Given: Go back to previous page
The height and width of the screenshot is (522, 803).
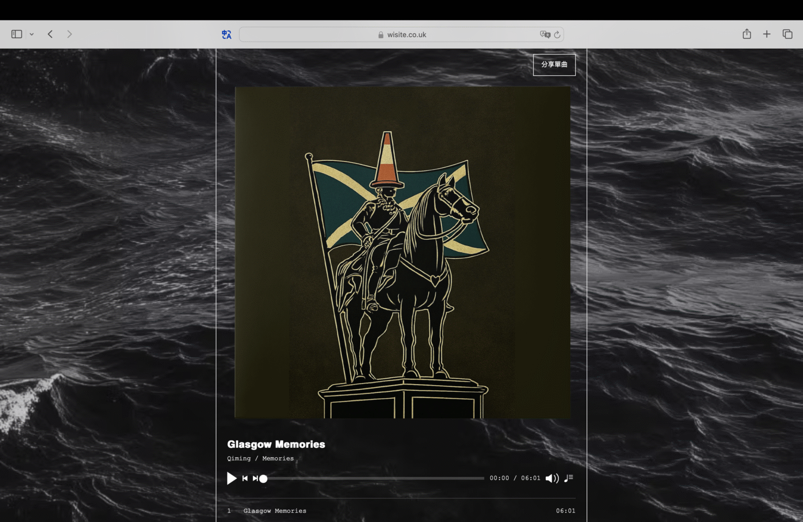Looking at the screenshot, I should click(50, 34).
